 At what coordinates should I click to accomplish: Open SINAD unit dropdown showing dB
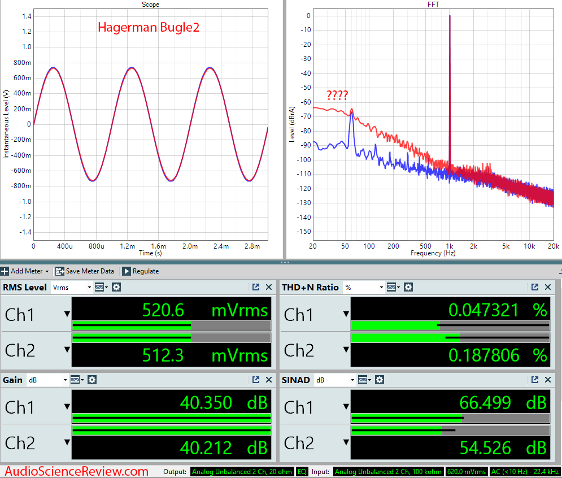coord(335,380)
